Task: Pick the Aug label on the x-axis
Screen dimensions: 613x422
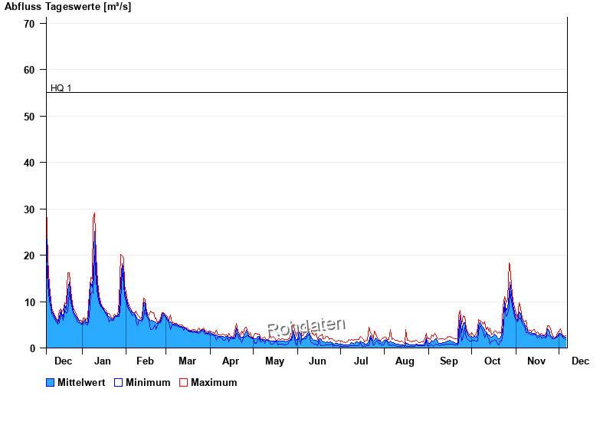Action: pyautogui.click(x=405, y=361)
